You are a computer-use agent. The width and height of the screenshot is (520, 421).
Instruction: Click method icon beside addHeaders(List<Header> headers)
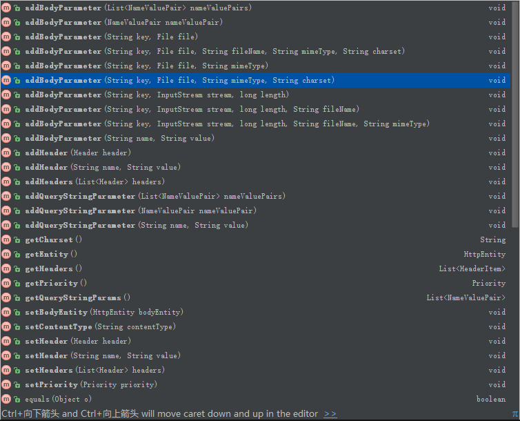pos(6,182)
